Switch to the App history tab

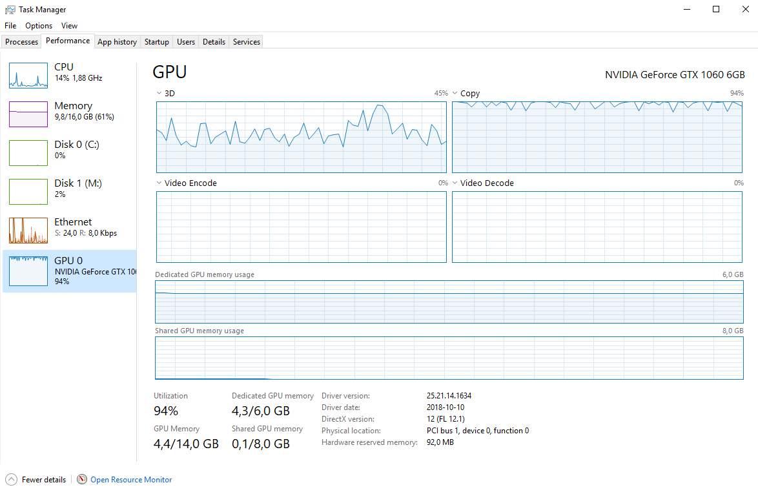117,41
